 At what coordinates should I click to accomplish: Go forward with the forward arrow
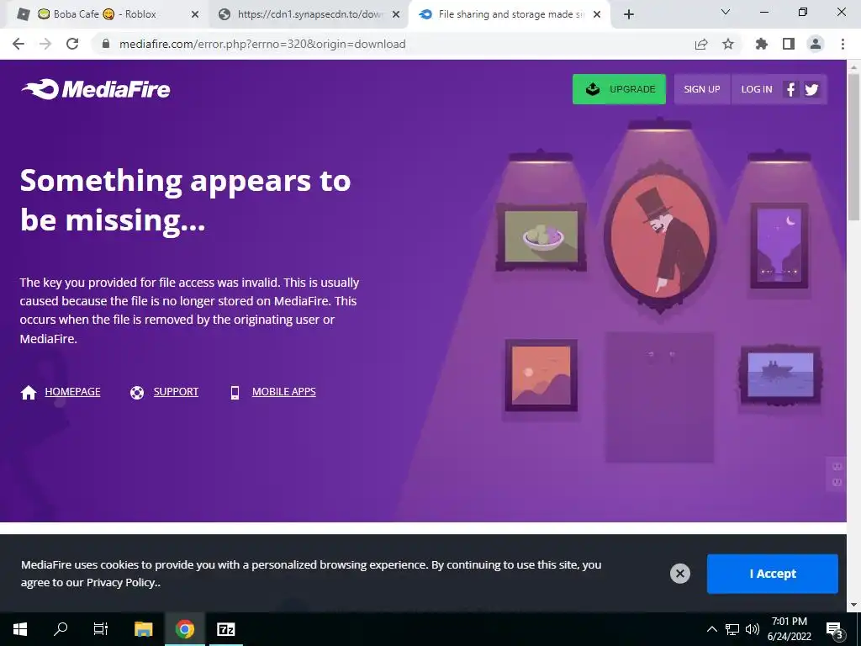45,44
